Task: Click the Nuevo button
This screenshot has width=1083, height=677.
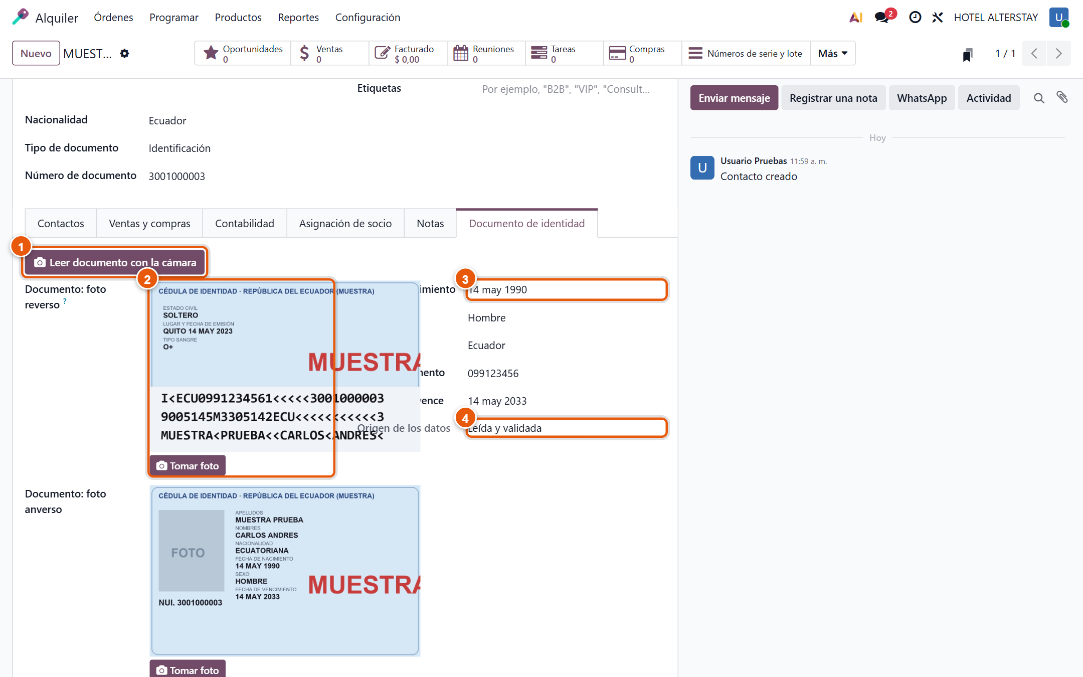Action: (36, 53)
